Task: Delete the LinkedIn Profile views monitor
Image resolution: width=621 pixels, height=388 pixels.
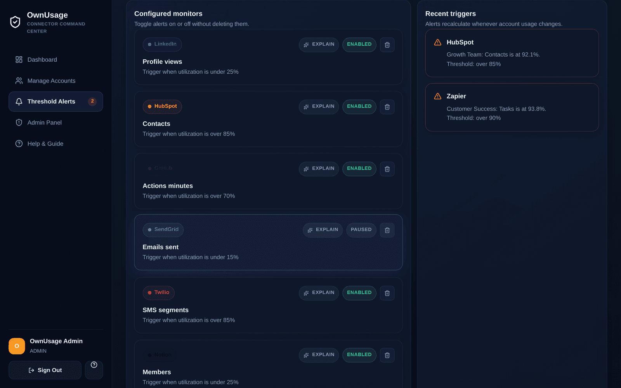Action: [x=387, y=45]
